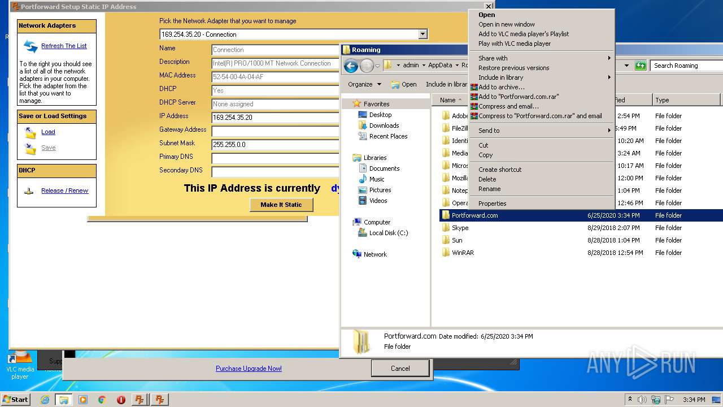Open the Desktop favorite in navigation pane

380,115
